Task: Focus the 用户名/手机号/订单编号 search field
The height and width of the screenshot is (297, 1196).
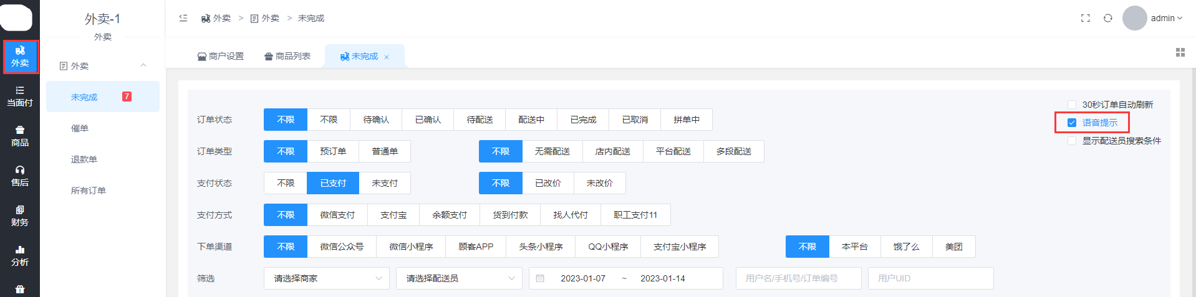Action: [799, 278]
